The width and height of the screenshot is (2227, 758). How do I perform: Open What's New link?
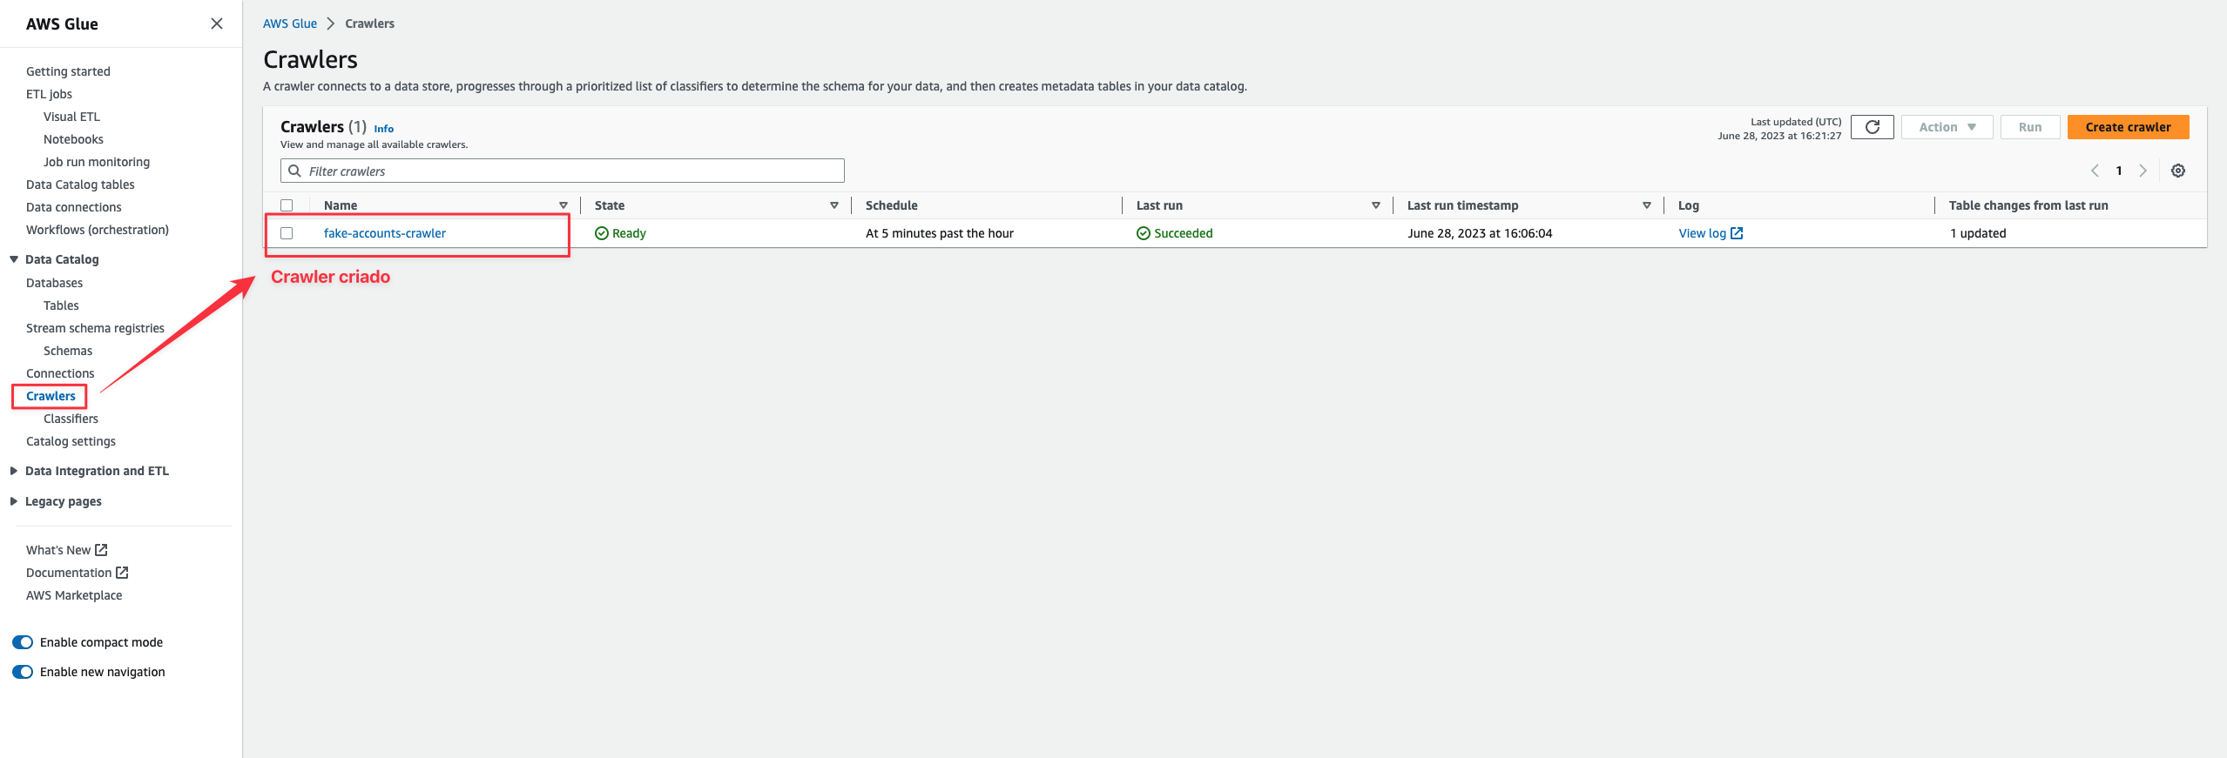point(58,550)
